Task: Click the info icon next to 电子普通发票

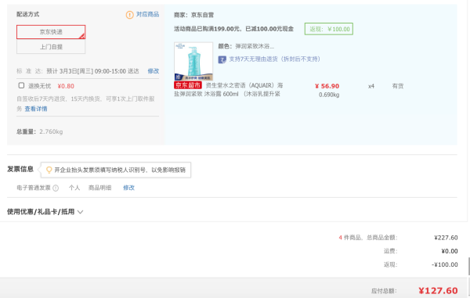Action: pos(56,188)
